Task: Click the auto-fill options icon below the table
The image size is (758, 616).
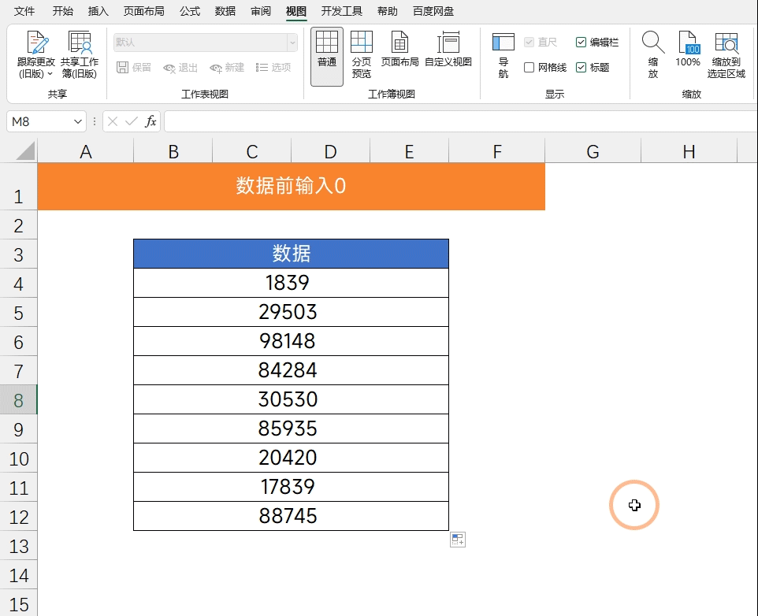Action: pos(457,539)
